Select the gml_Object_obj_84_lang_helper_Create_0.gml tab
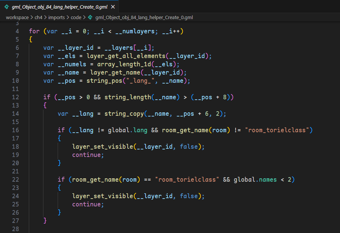Image resolution: width=340 pixels, height=233 pixels. click(x=59, y=7)
